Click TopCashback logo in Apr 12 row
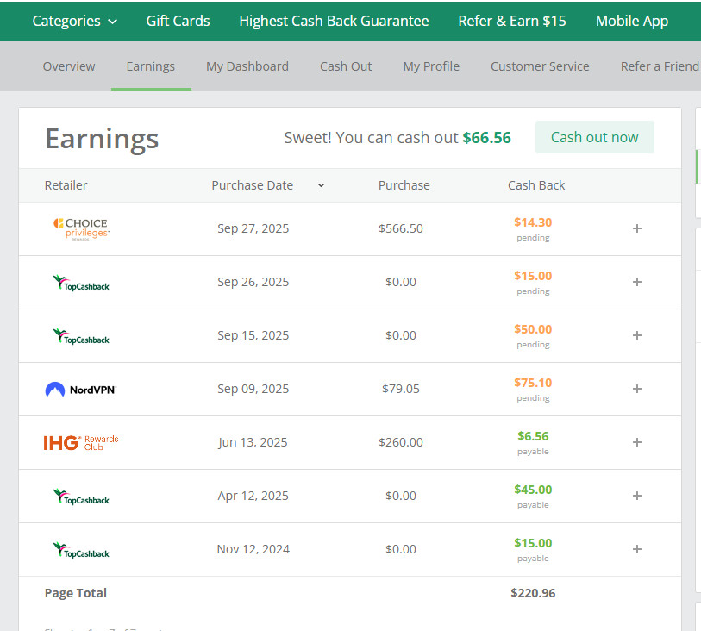This screenshot has height=631, width=701. pyautogui.click(x=81, y=497)
